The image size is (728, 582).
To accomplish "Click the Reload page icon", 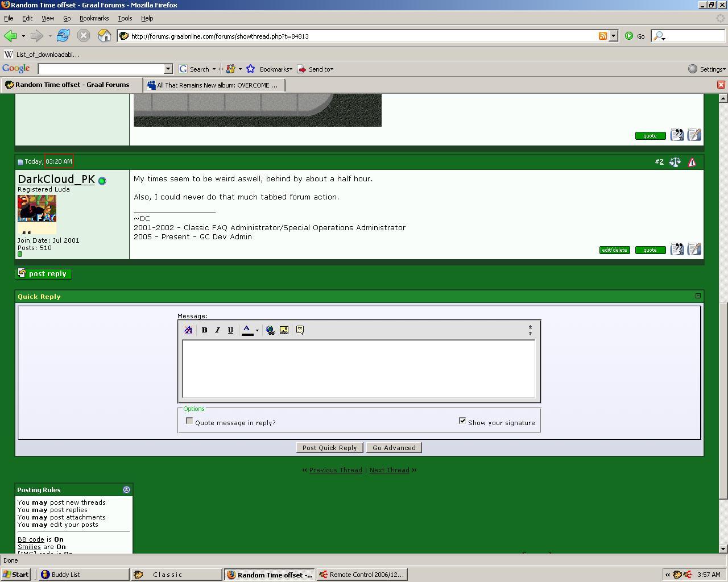I will (63, 36).
